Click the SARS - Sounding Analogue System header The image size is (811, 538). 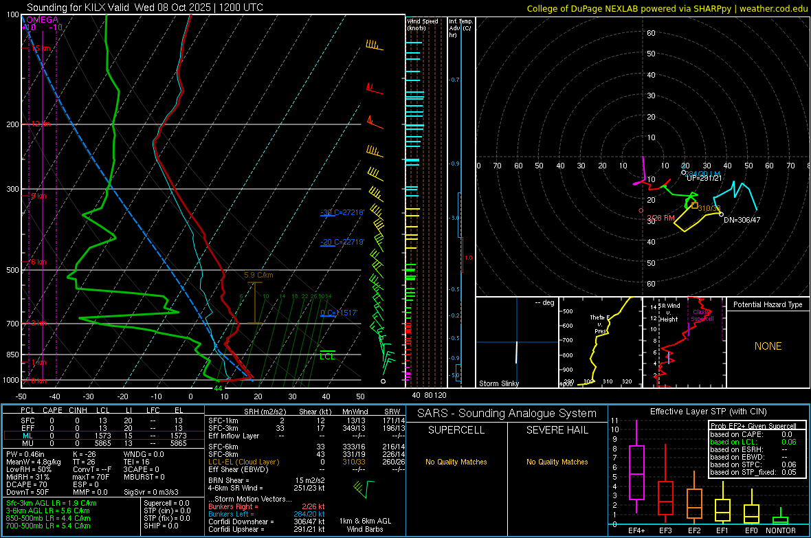507,414
